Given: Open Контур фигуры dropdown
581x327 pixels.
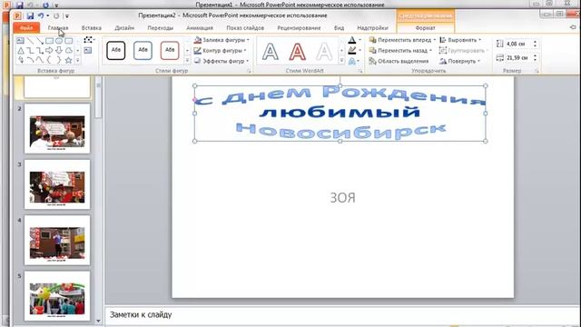Looking at the screenshot, I should (220, 51).
